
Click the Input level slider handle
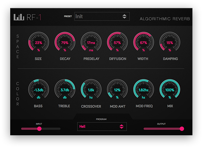coord(39,129)
